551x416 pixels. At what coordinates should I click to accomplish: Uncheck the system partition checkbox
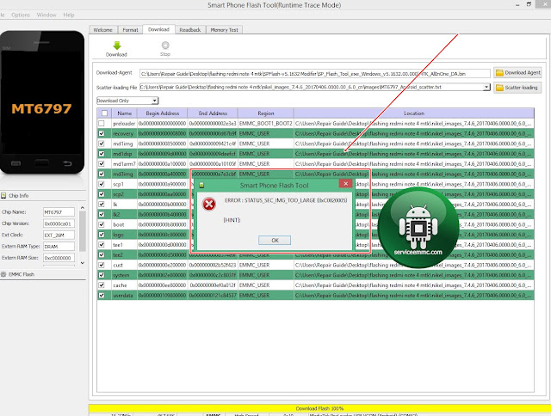(102, 275)
